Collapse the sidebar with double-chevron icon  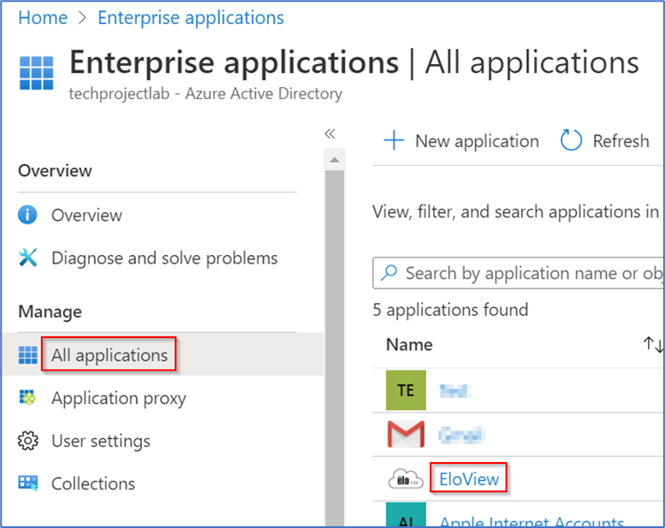click(x=330, y=134)
